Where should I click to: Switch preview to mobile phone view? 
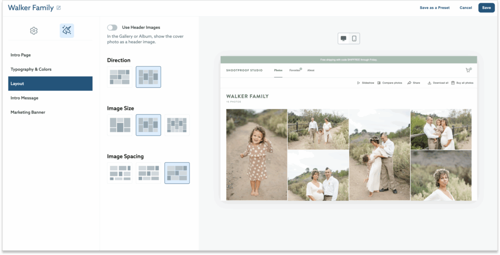tap(354, 39)
